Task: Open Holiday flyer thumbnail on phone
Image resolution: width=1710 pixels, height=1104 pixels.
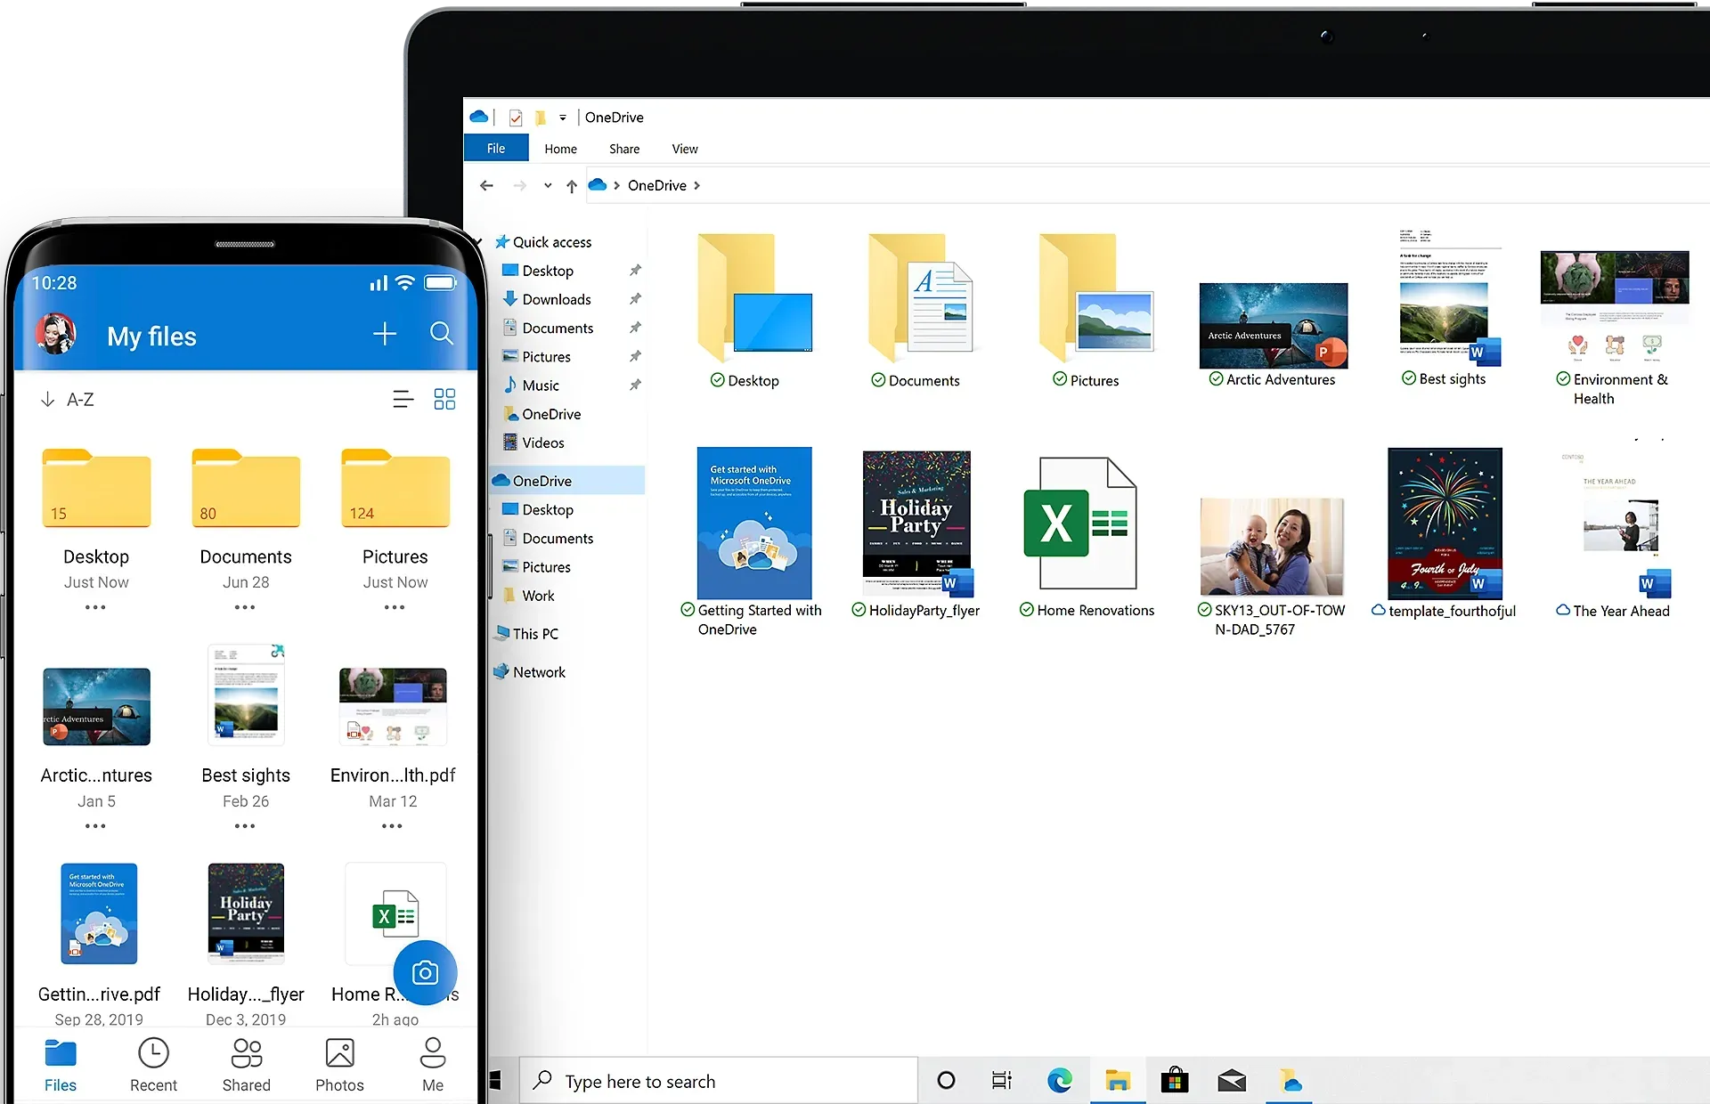Action: tap(246, 913)
